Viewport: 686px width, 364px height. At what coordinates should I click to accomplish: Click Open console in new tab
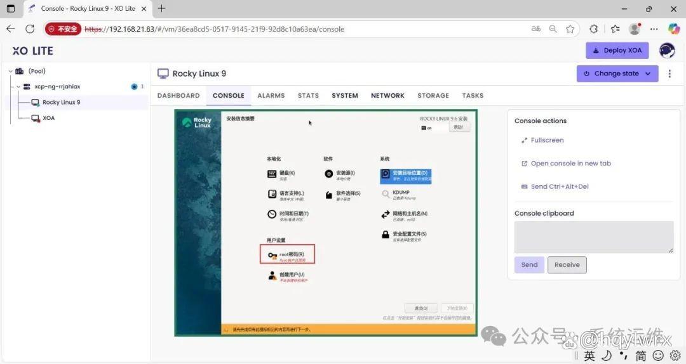pos(566,164)
